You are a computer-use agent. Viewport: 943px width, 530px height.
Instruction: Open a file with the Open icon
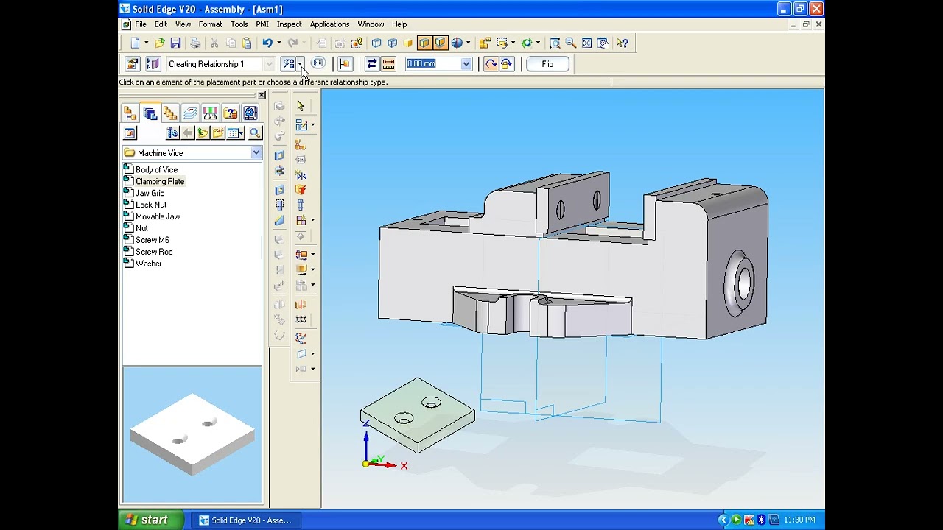159,43
